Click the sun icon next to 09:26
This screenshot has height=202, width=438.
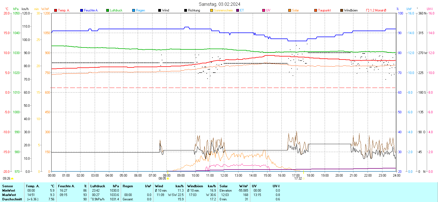click(12, 179)
